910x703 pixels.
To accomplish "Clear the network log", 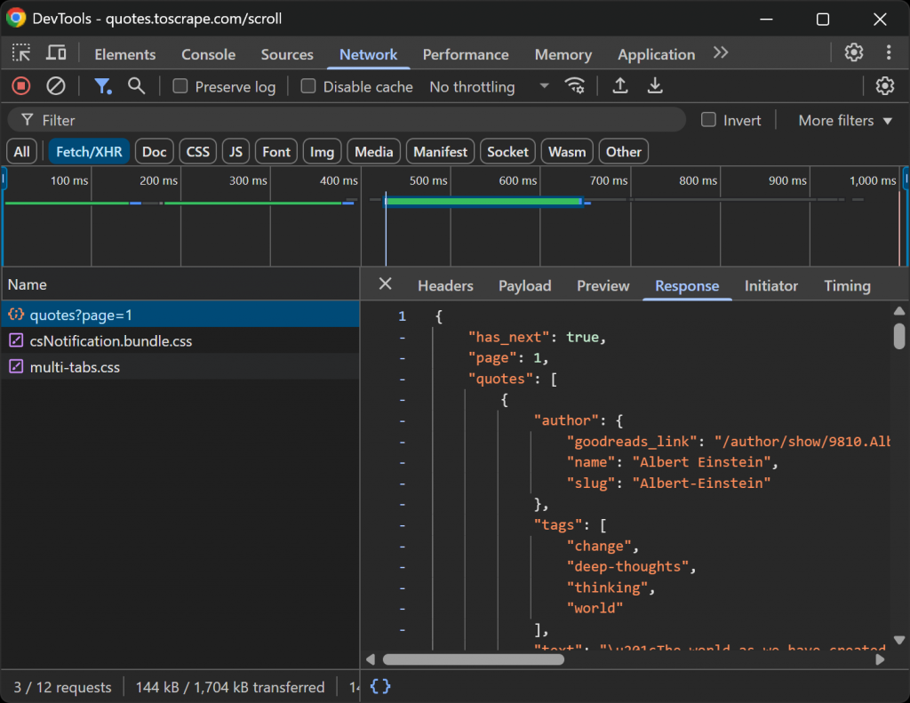I will pos(56,86).
